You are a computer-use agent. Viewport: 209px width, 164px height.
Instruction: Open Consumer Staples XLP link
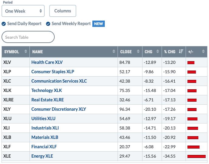[x=53, y=72]
